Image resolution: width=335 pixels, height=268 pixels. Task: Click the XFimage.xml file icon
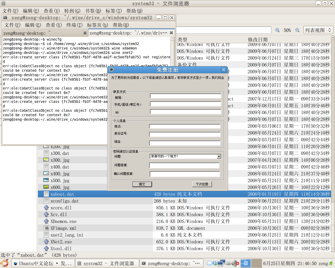(46, 228)
